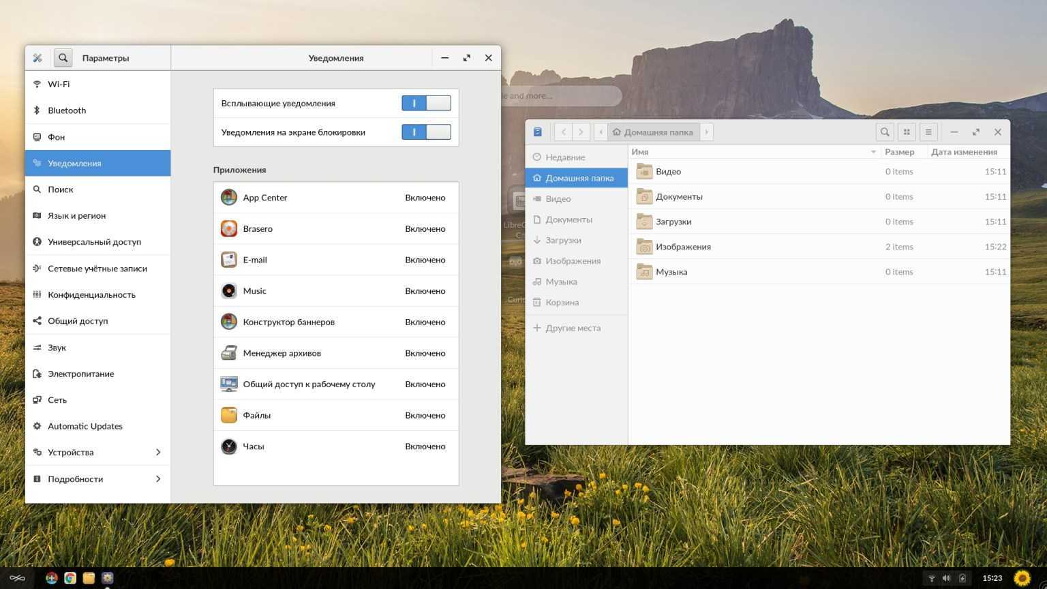The width and height of the screenshot is (1047, 589).
Task: Go to Корзина in the Files sidebar
Action: pos(562,303)
